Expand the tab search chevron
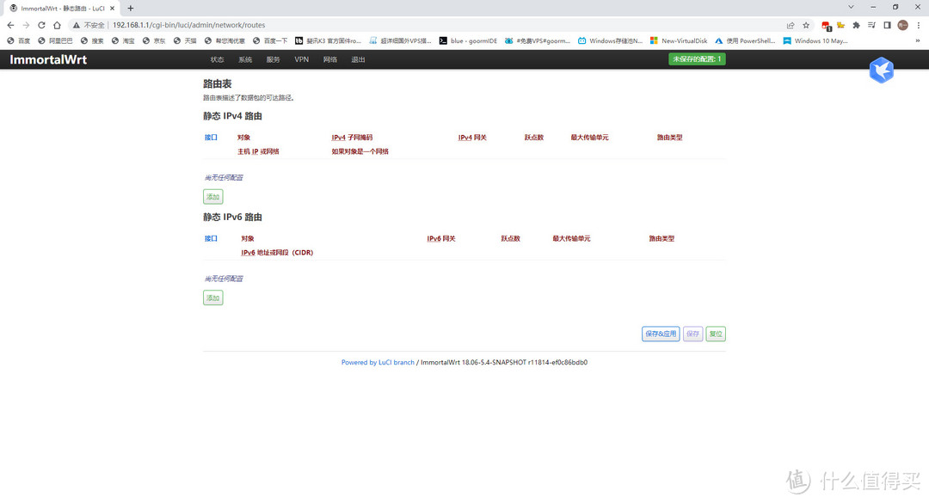The height and width of the screenshot is (503, 929). 851,7
